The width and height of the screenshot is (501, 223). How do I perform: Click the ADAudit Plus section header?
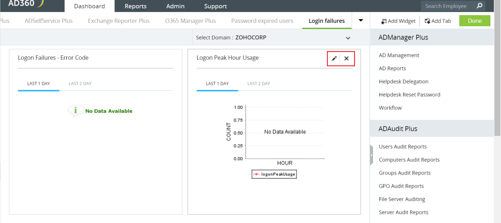432,129
